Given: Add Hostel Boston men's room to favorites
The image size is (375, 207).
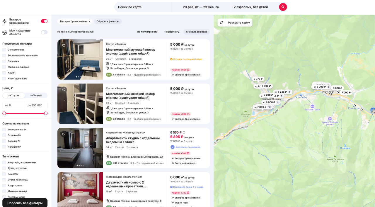Looking at the screenshot, I should point(64,46).
